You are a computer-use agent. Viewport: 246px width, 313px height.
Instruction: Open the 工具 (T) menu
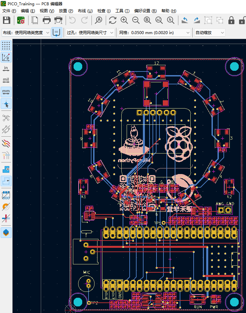pyautogui.click(x=122, y=11)
